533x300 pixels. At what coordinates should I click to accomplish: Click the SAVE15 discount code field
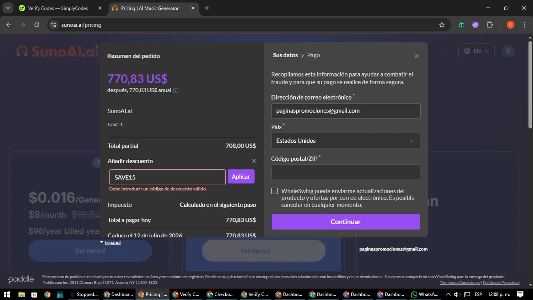click(167, 177)
